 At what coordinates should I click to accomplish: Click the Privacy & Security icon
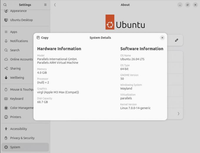(6, 138)
